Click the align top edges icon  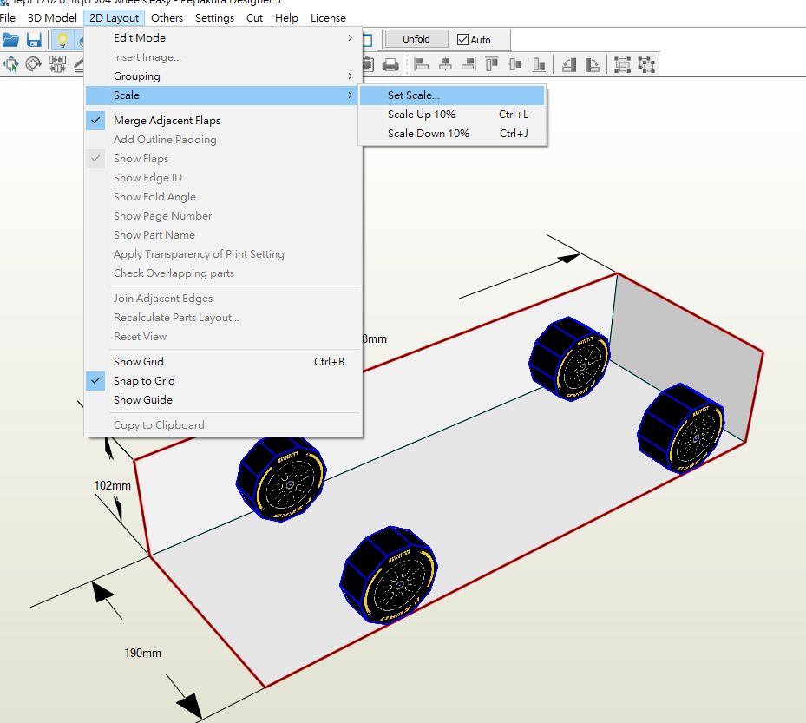coord(492,64)
